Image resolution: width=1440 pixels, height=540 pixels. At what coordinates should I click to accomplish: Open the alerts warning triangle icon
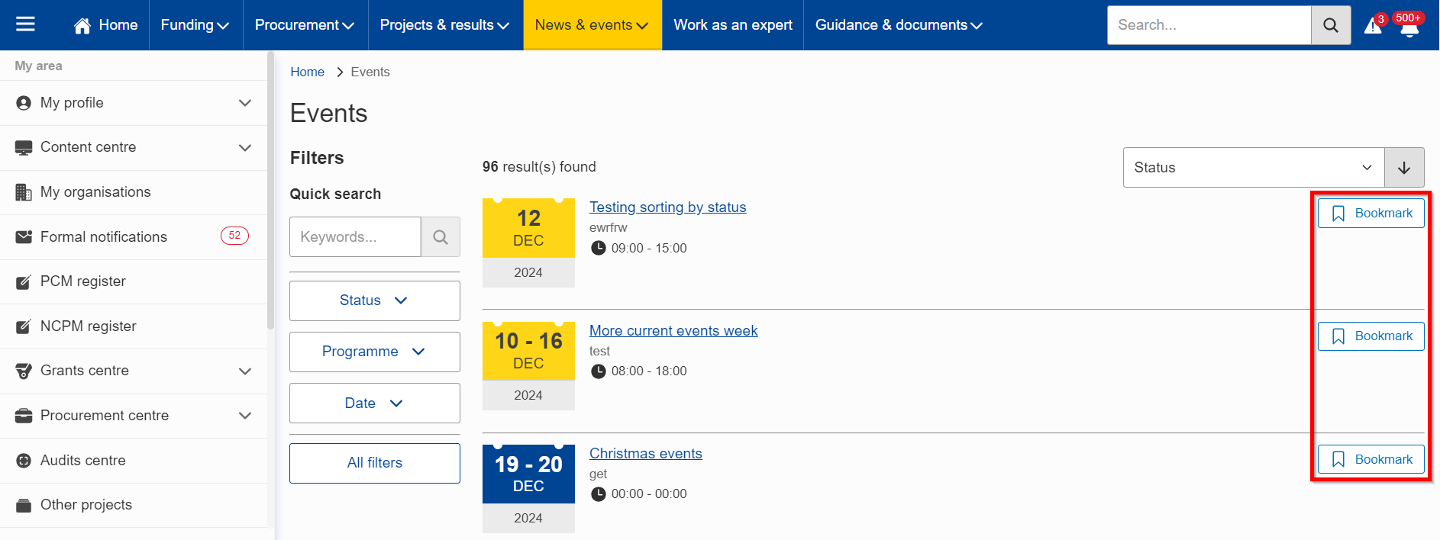tap(1373, 25)
